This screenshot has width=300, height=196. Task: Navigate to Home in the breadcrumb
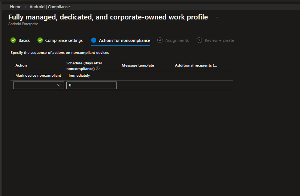(x=15, y=7)
